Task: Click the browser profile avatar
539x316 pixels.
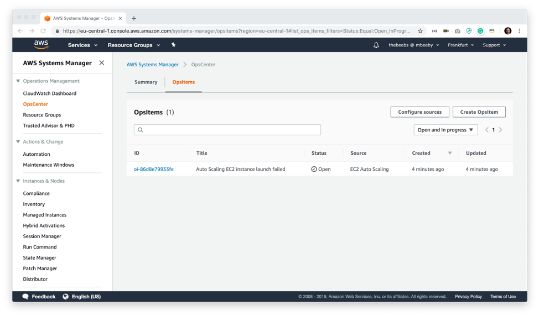Action: pos(507,31)
